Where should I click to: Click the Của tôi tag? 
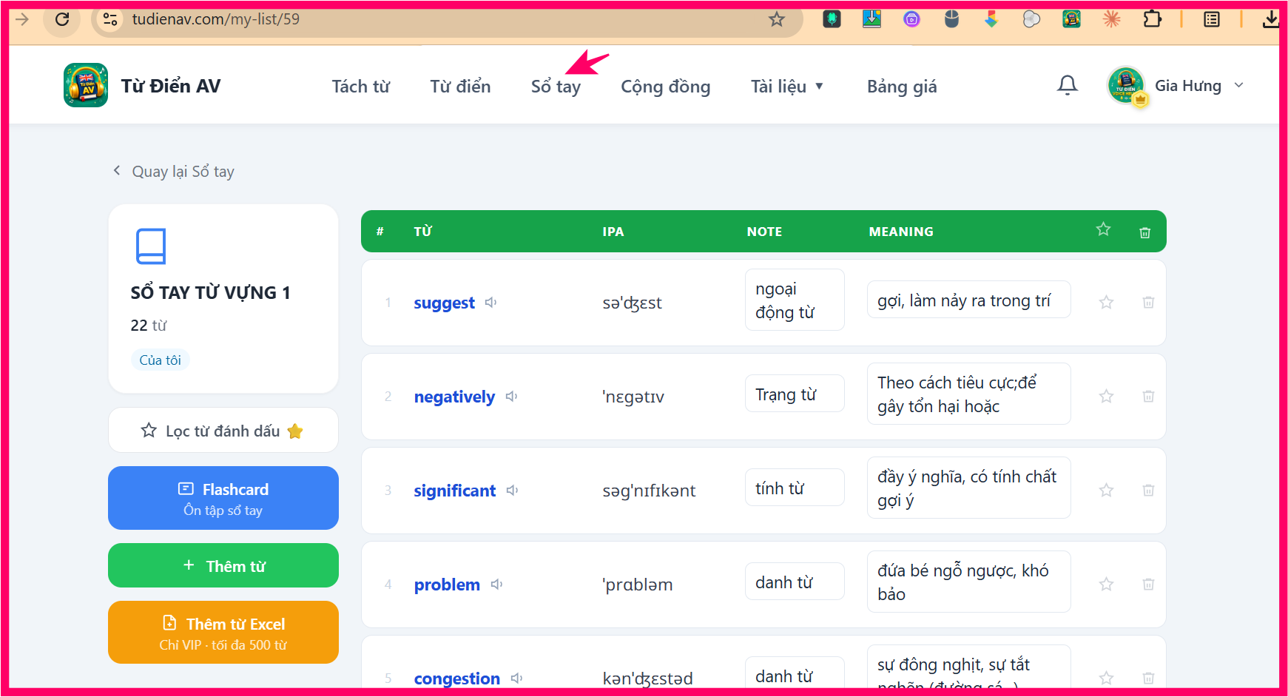click(x=160, y=360)
